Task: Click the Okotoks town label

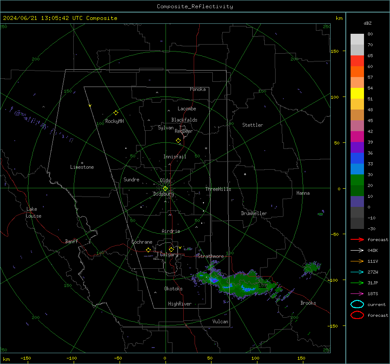Action: click(173, 288)
